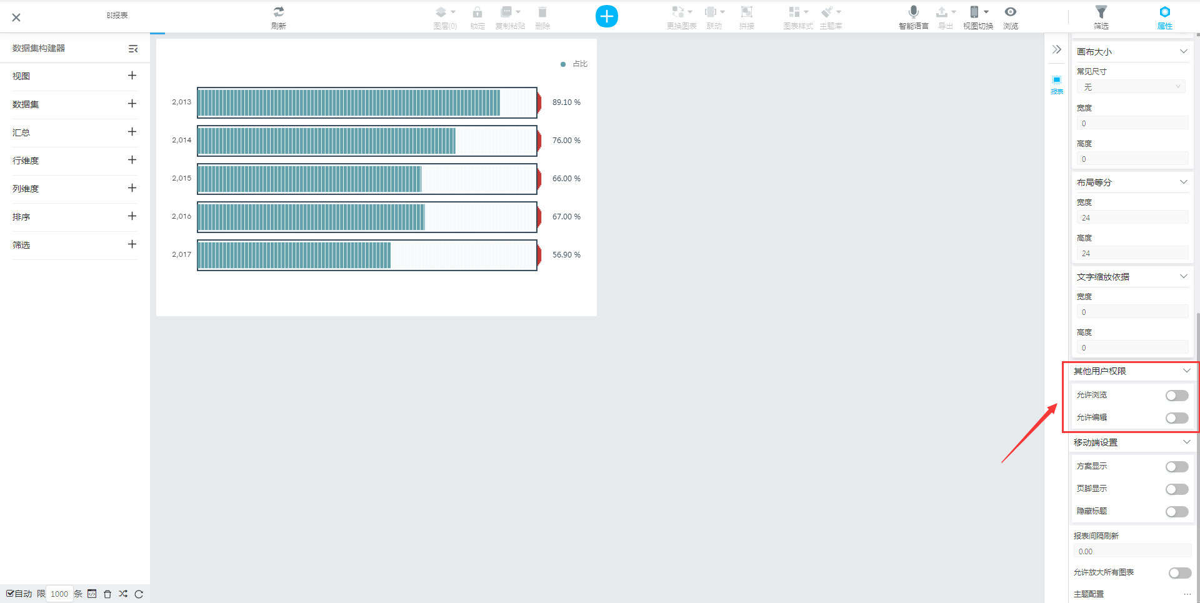Click the 布局等分 高度 field showing 24
This screenshot has height=603, width=1200.
click(1132, 253)
